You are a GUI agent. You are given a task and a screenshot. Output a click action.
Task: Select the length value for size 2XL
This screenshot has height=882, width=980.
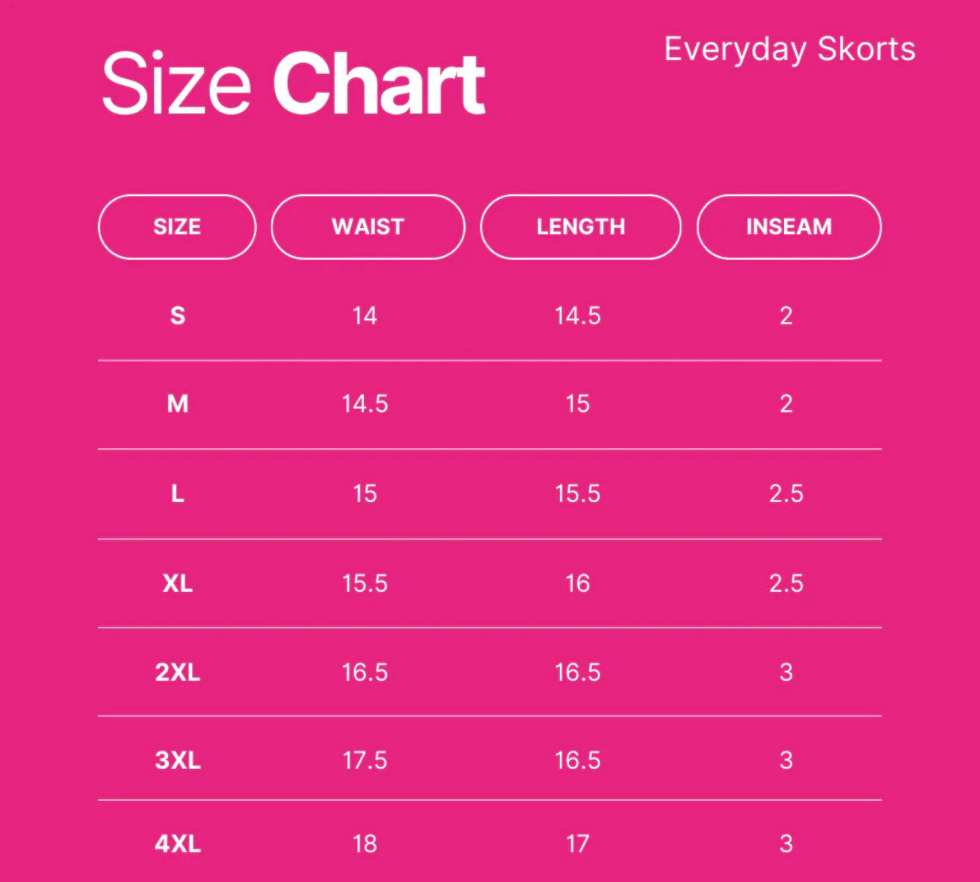(x=577, y=672)
